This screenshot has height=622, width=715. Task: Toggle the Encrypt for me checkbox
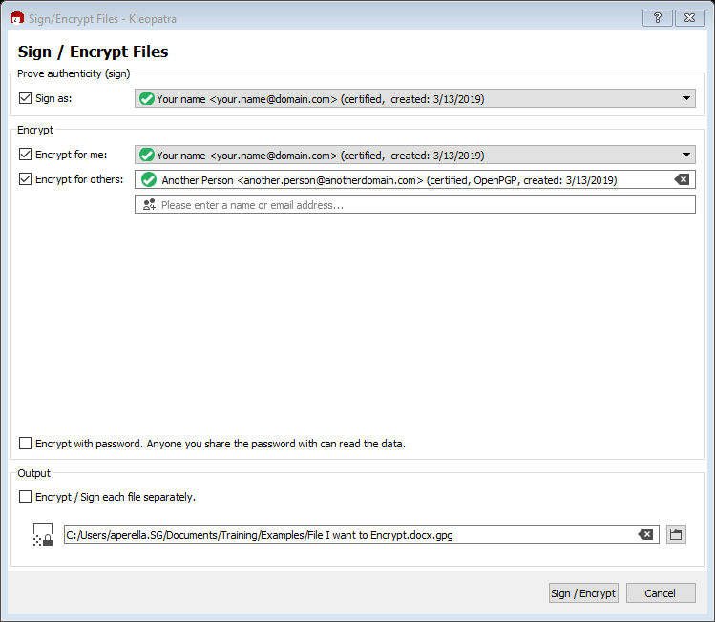click(x=26, y=154)
